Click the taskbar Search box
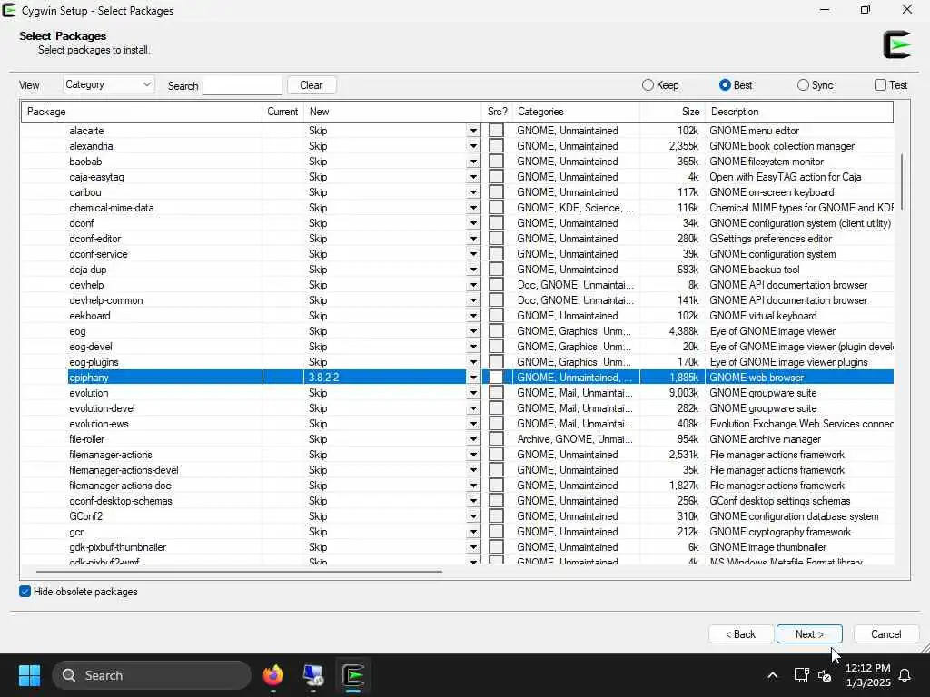 152,675
